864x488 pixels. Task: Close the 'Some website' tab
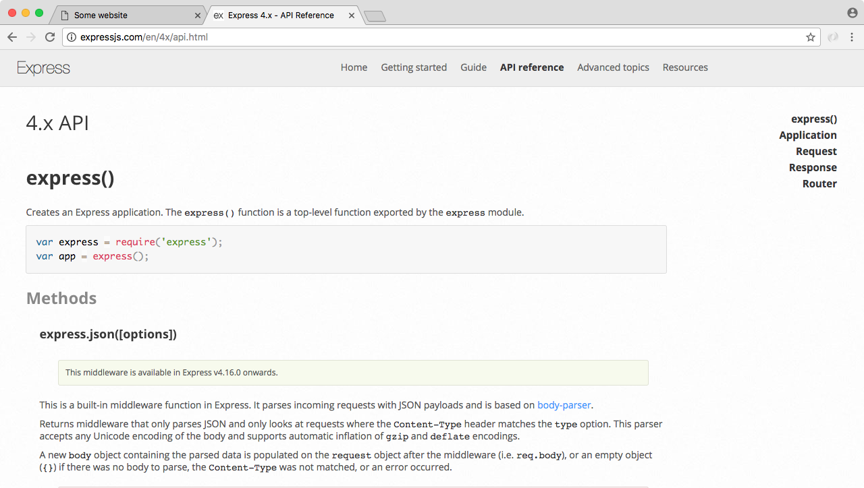[198, 16]
